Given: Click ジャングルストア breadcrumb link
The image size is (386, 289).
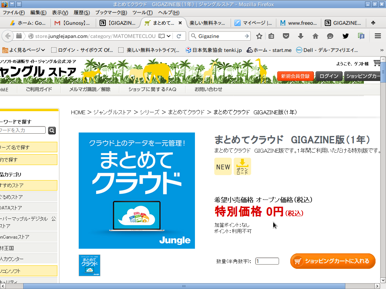Looking at the screenshot, I should [x=112, y=112].
